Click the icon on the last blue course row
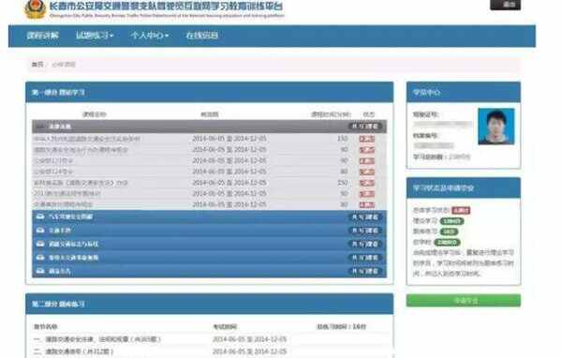 tap(40, 271)
